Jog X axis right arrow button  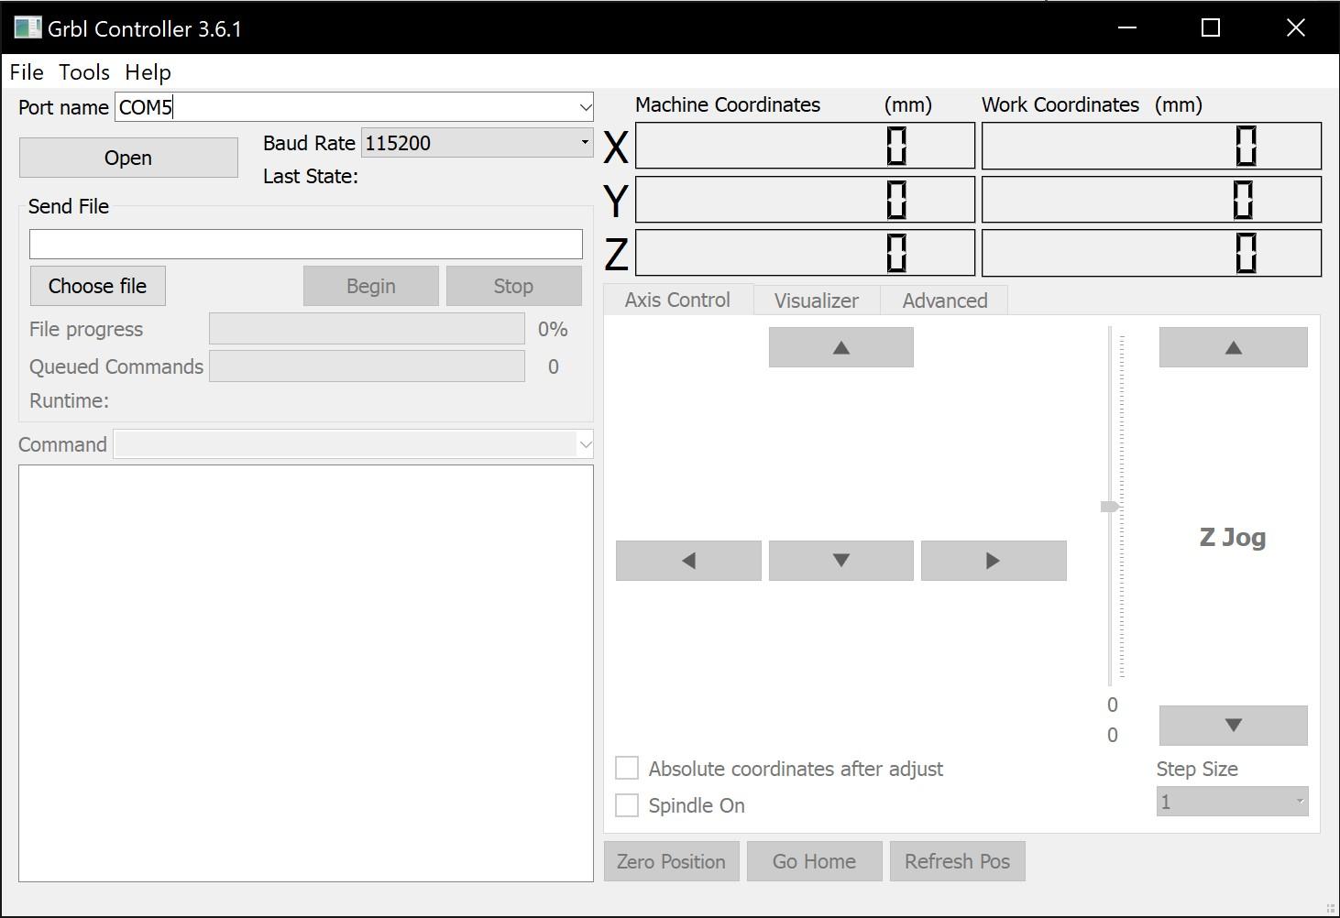[994, 560]
